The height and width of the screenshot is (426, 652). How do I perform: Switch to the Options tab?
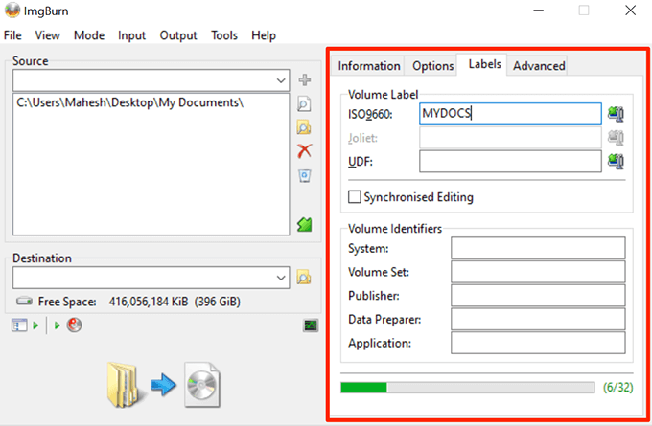point(432,66)
